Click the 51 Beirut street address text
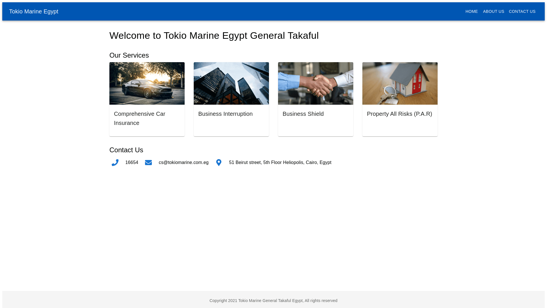Image resolution: width=547 pixels, height=308 pixels. [280, 163]
